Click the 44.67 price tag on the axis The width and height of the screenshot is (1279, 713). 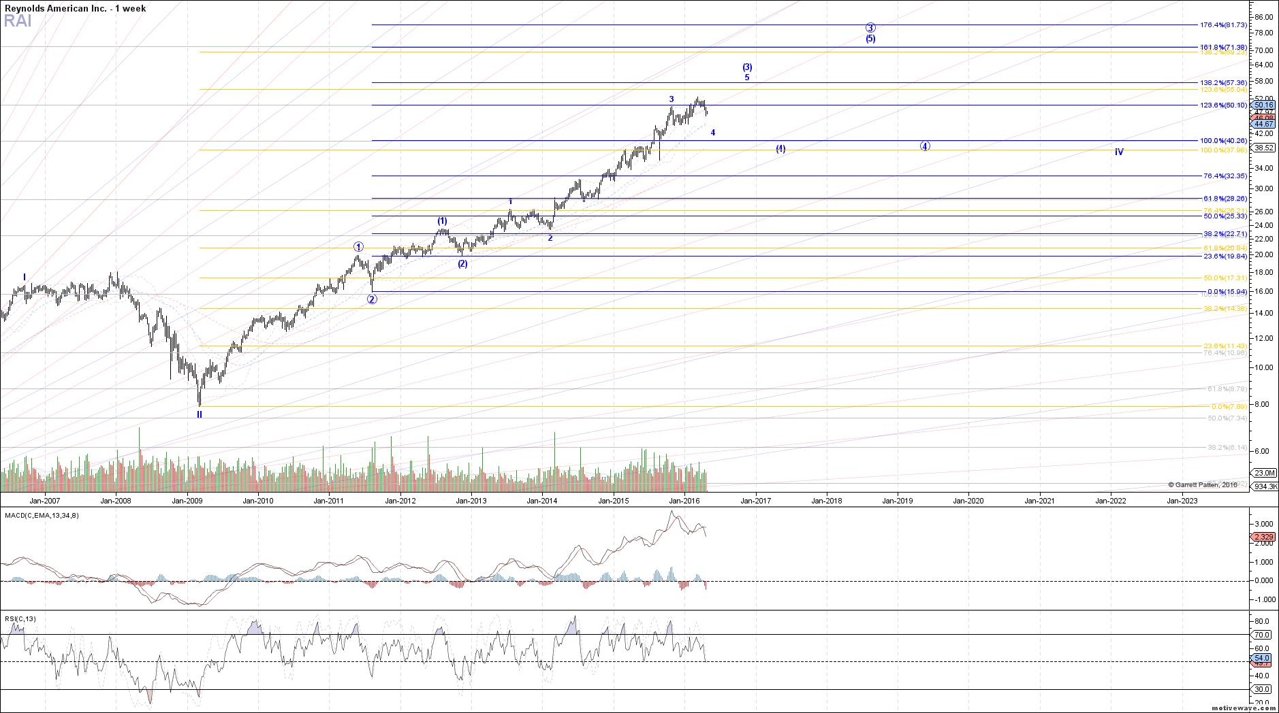click(1263, 124)
